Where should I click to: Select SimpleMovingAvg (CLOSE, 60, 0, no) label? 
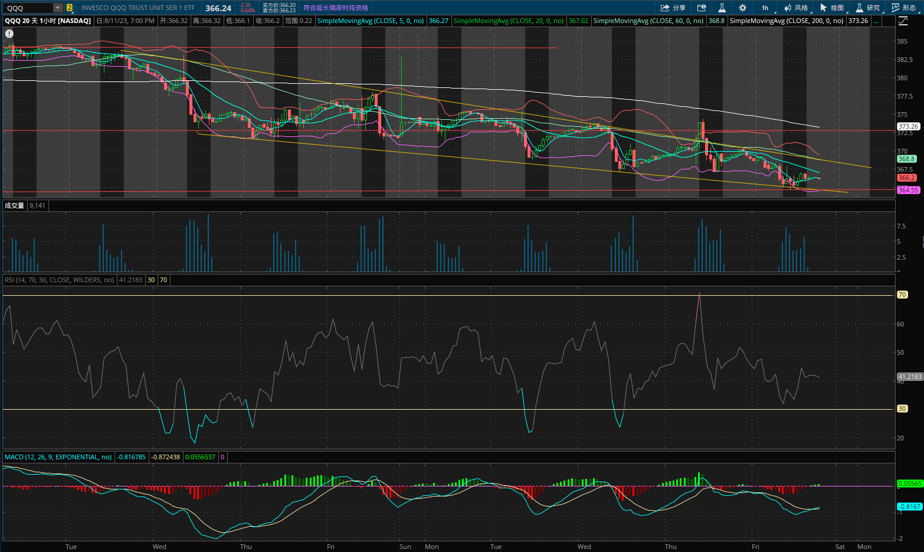click(x=648, y=21)
